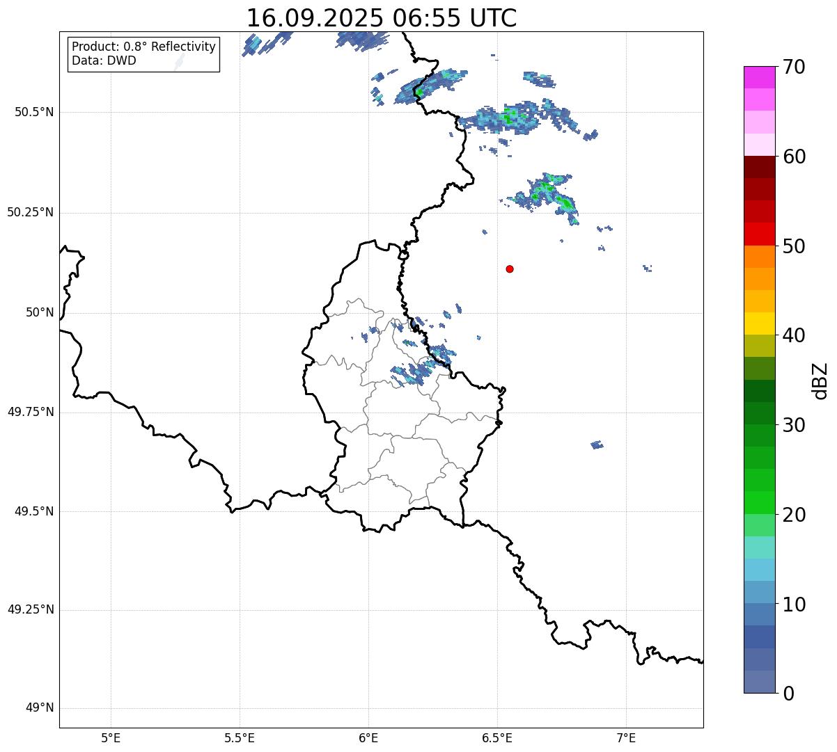Click the 49°N latitude label

coord(40,707)
